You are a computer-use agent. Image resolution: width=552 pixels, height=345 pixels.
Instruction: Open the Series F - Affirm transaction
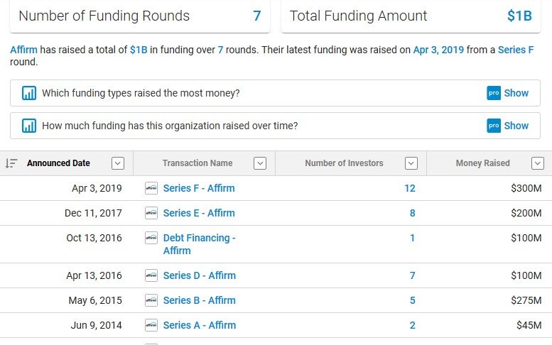199,188
